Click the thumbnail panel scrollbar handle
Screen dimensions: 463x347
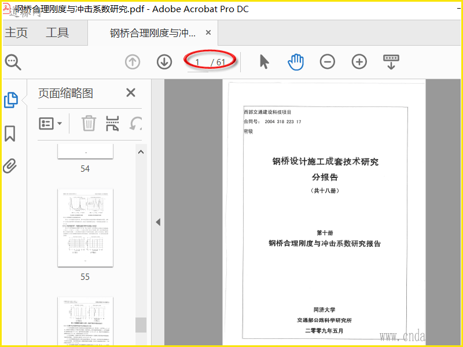pyautogui.click(x=141, y=325)
